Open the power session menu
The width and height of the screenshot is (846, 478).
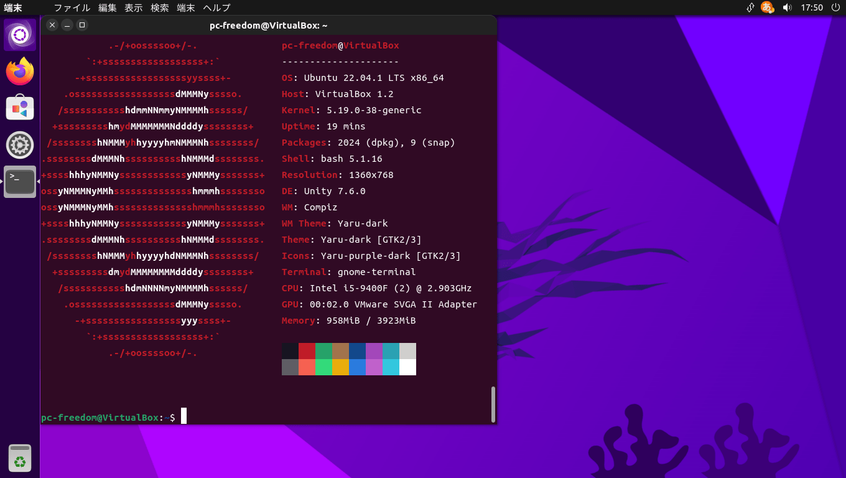click(x=835, y=7)
